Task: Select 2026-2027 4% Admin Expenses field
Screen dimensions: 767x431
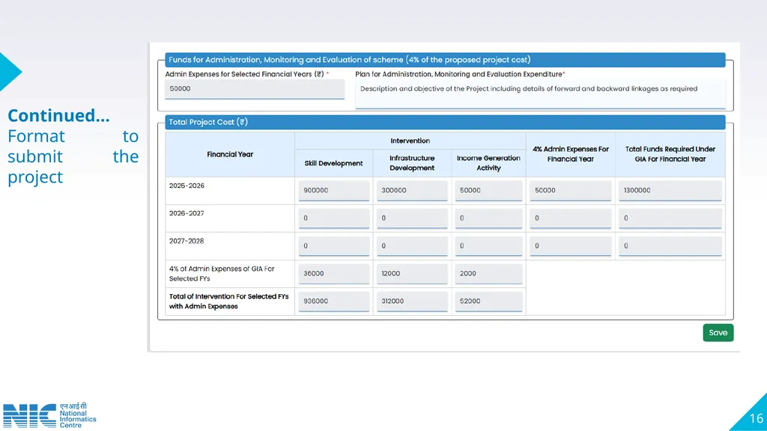Action: pos(570,218)
